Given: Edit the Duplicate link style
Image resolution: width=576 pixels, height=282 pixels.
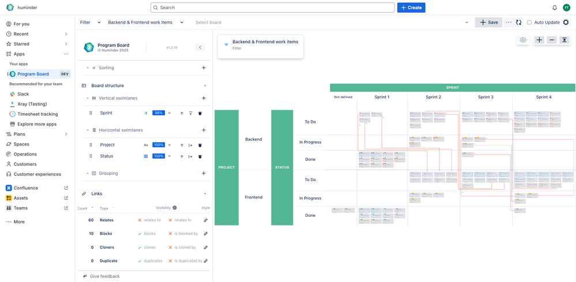Looking at the screenshot, I should pyautogui.click(x=206, y=261).
